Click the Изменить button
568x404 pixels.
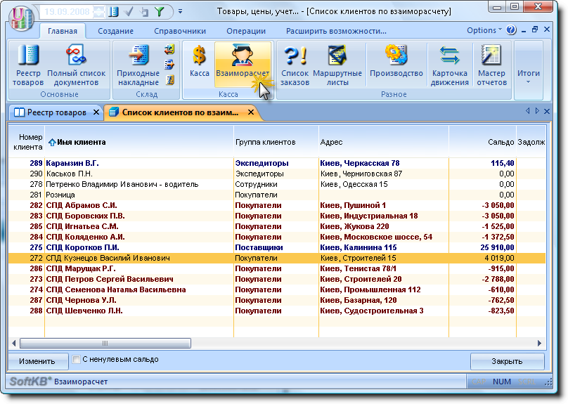(37, 361)
